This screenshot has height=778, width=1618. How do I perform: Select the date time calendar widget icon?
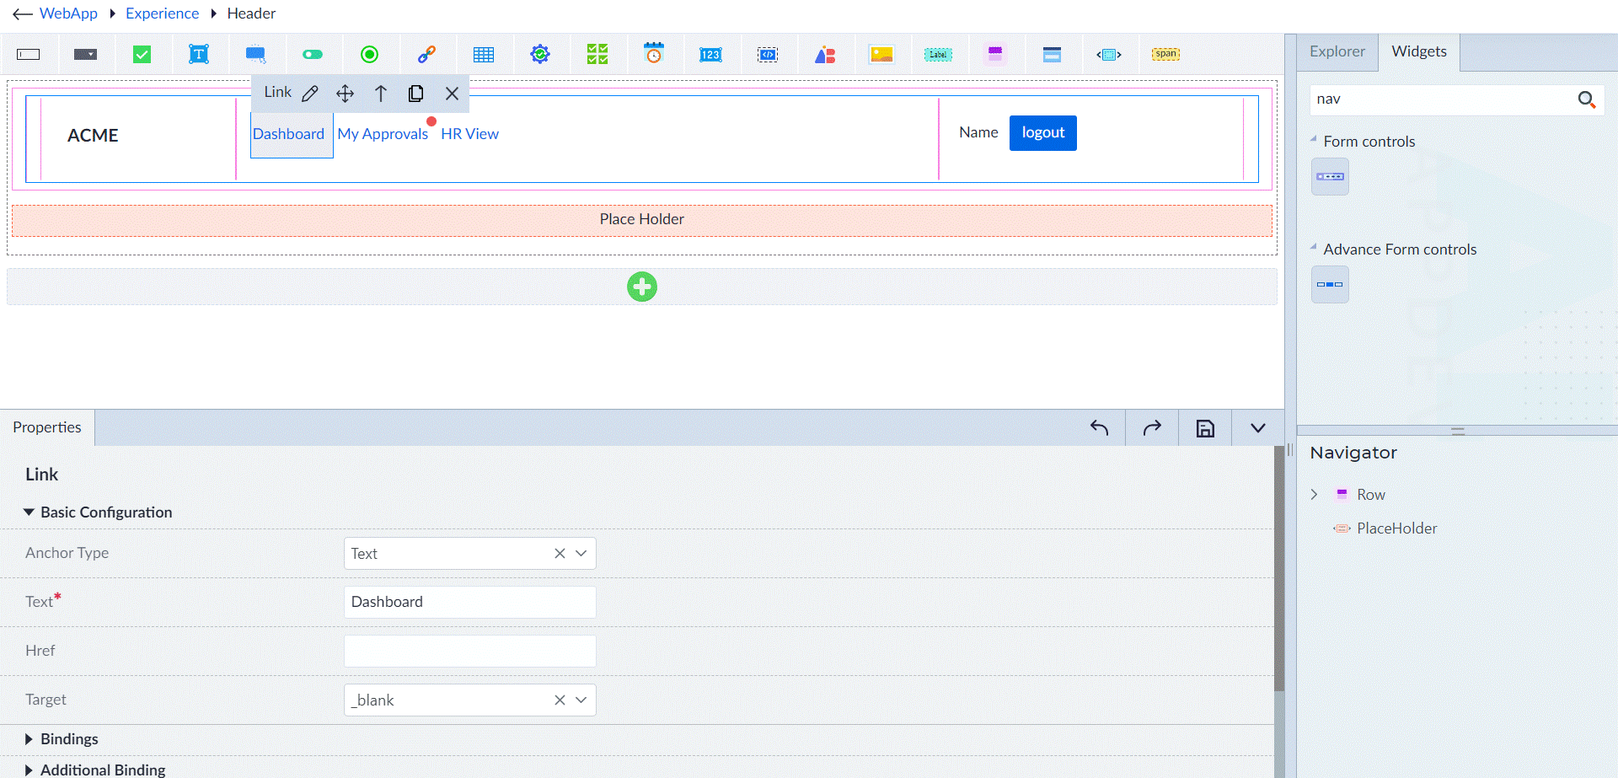[x=654, y=53]
